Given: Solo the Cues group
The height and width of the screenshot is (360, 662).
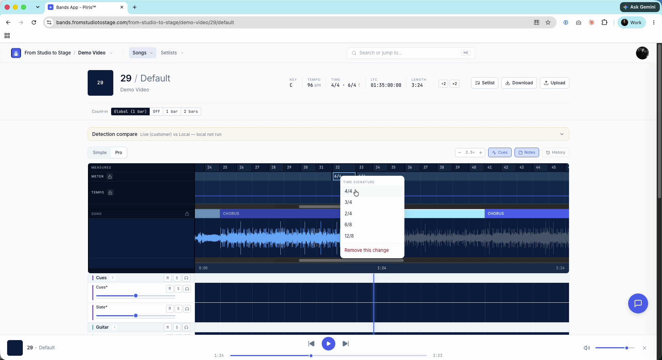Looking at the screenshot, I should [177, 278].
